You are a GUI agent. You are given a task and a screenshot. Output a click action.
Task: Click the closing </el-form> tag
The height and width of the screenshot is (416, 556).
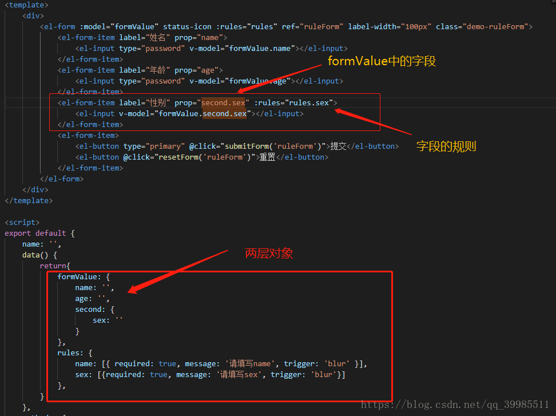tap(62, 179)
